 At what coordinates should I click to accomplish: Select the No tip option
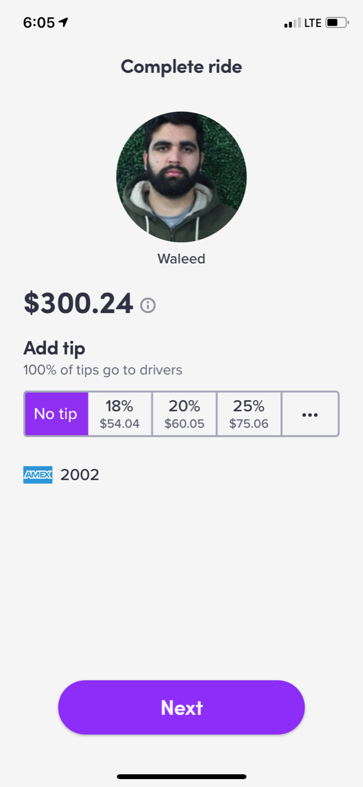[56, 414]
